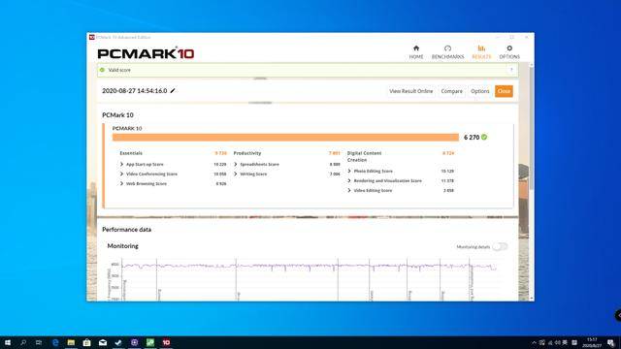Open File Explorer from the taskbar
This screenshot has height=349, width=621.
[x=71, y=342]
